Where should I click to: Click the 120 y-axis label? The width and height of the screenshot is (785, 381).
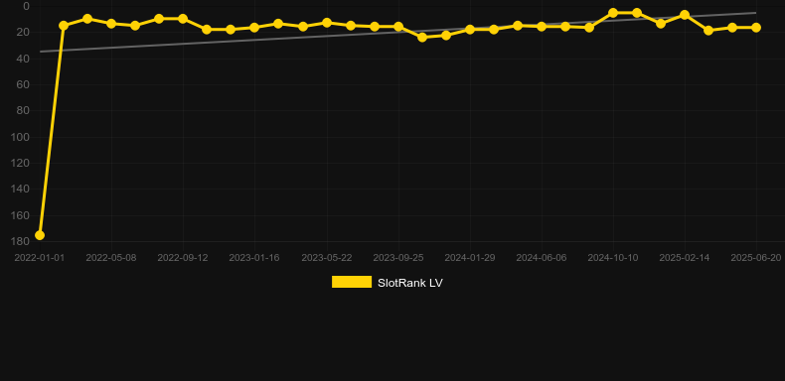point(21,163)
